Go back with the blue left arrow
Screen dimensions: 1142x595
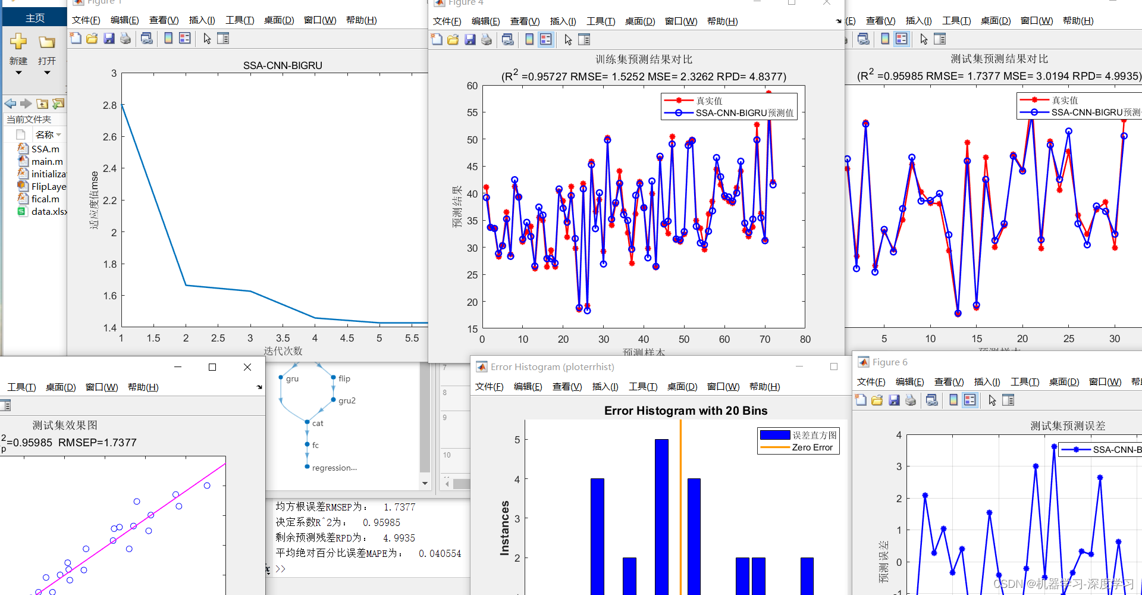point(10,104)
